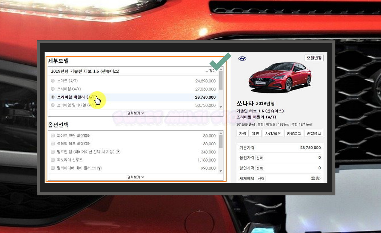The image size is (381, 233).
Task: Select the 프리미엄 패밀리 (A/T) radio button
Action: click(53, 97)
